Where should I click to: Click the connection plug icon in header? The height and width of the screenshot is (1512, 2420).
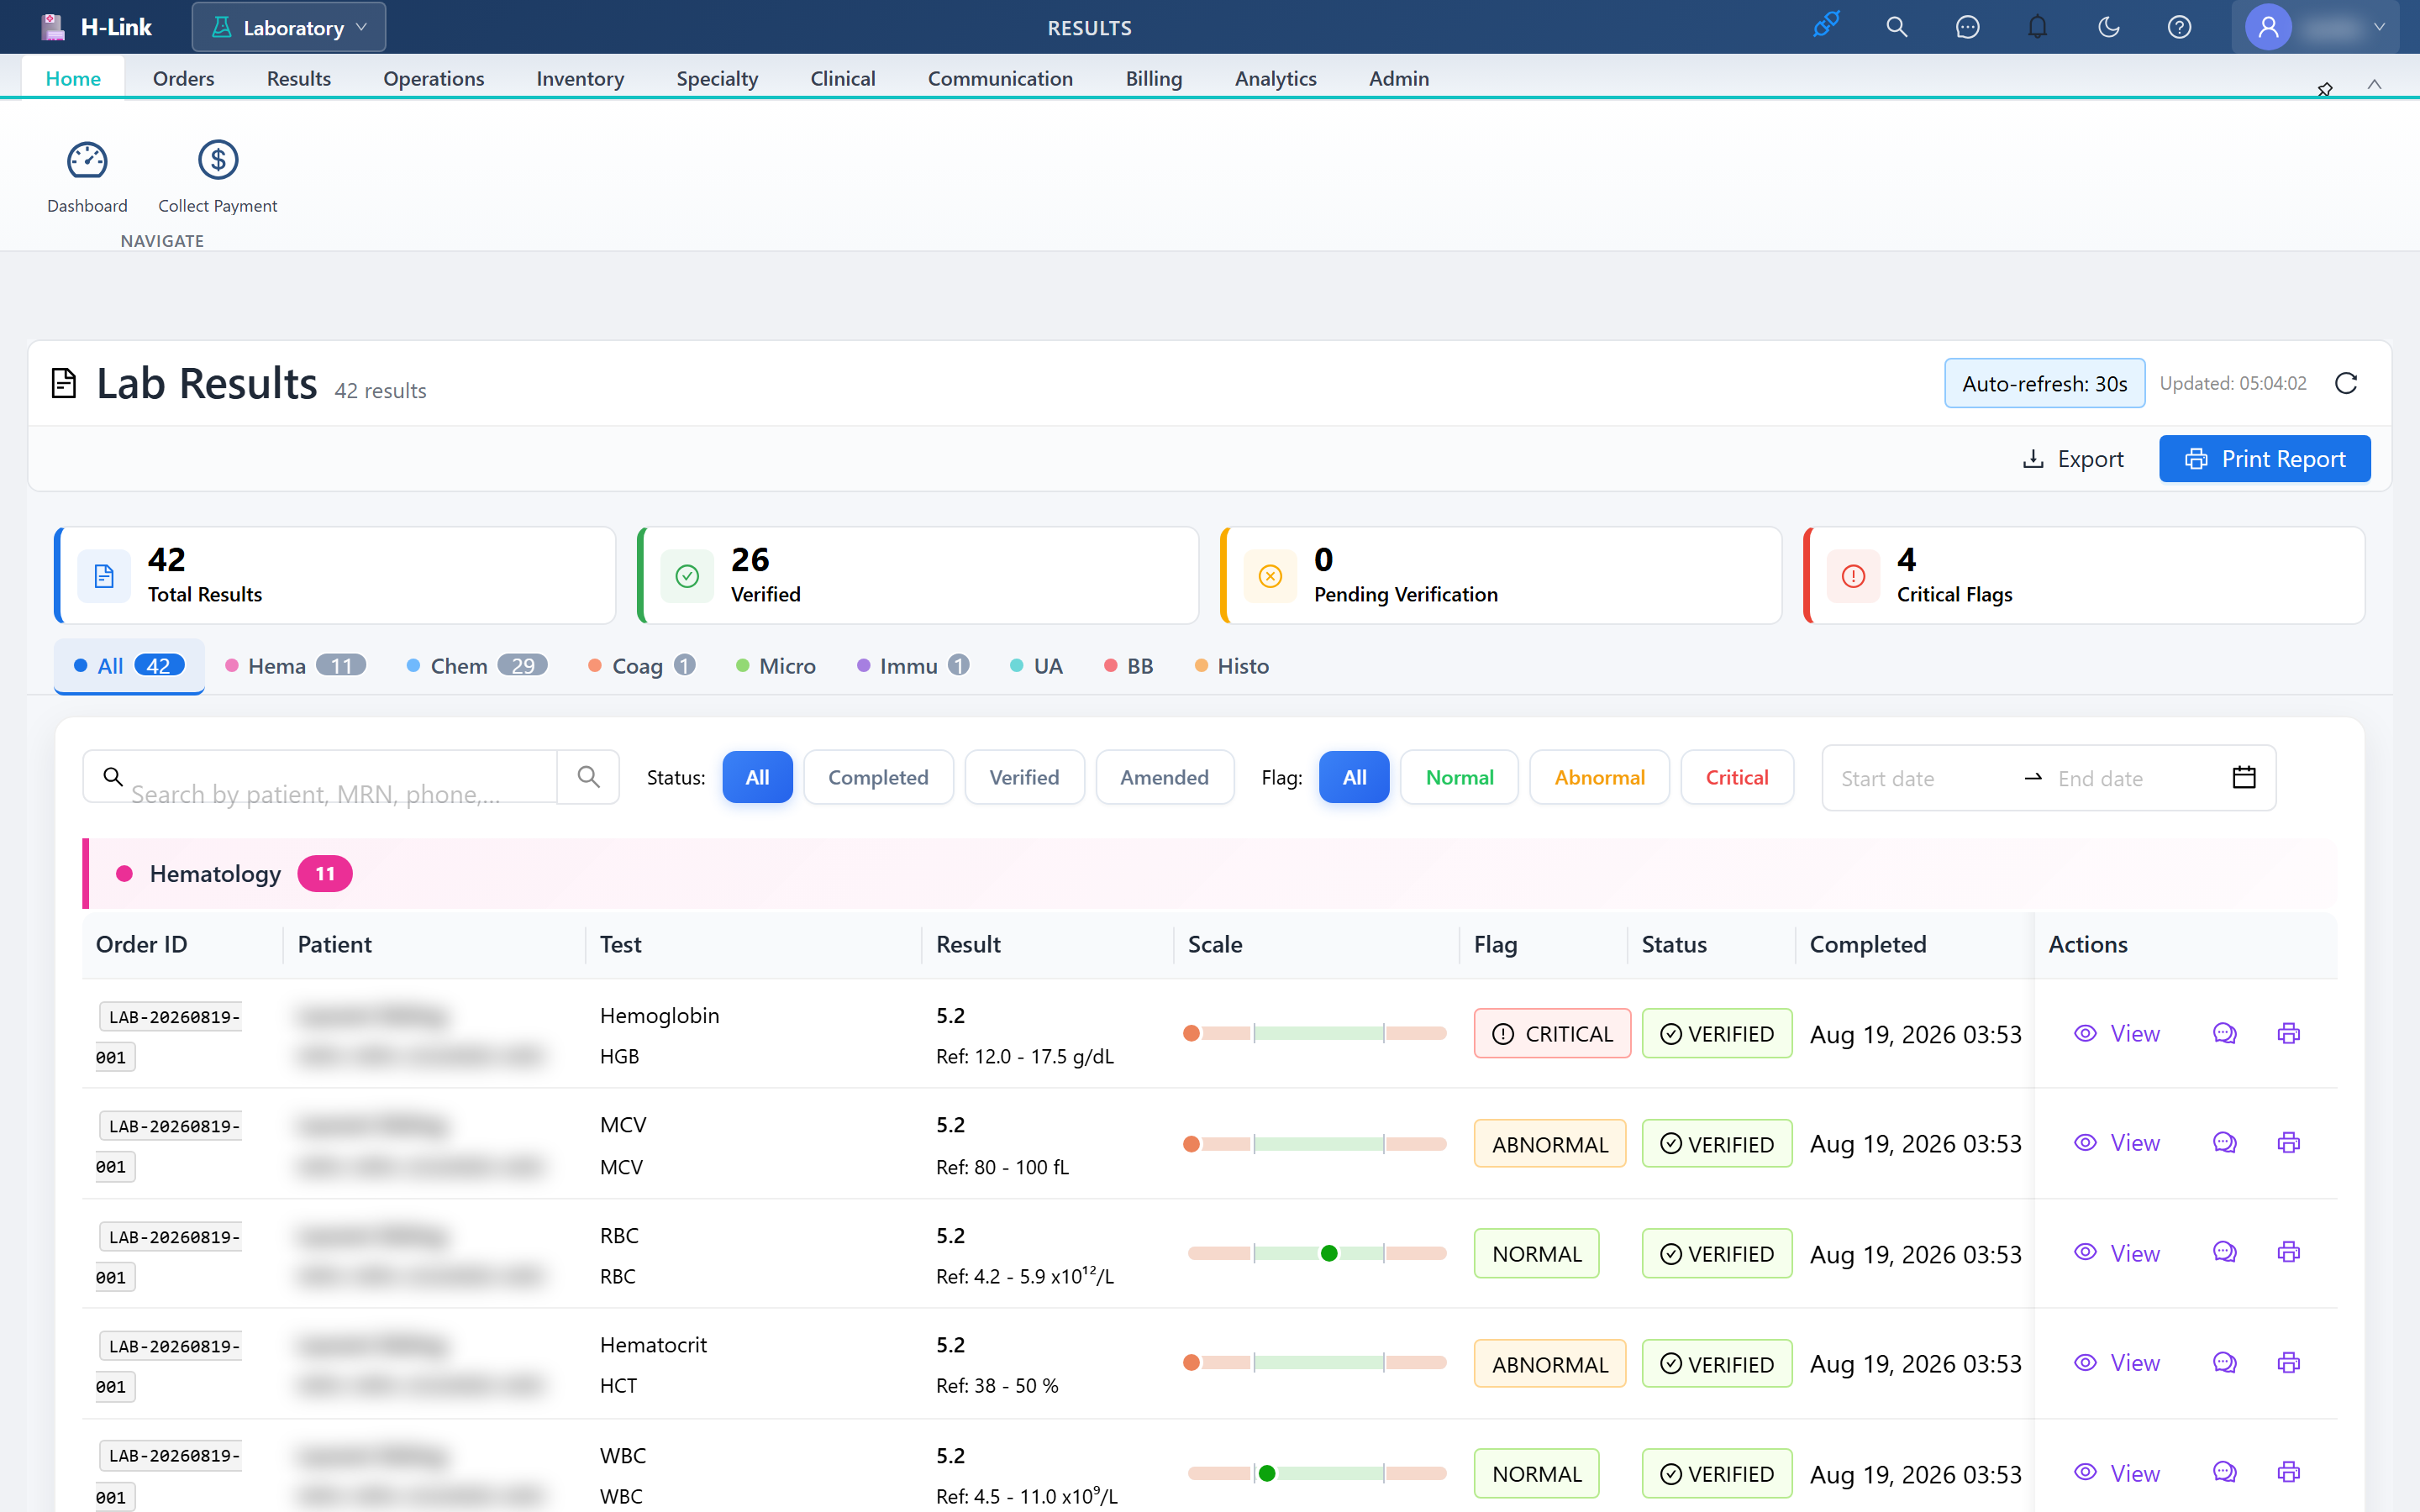[x=1826, y=26]
